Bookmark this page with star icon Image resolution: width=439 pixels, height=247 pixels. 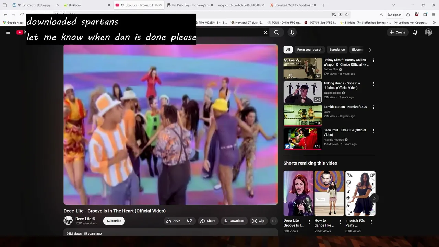tap(347, 15)
